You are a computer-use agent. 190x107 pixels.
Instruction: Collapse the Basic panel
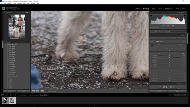point(186,35)
